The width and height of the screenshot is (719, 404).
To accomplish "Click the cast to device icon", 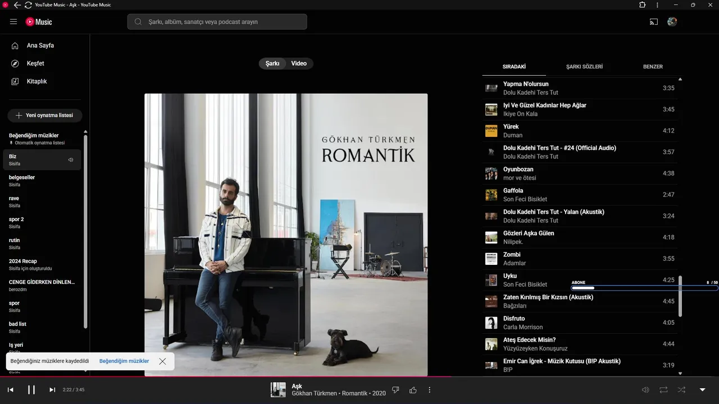I will (654, 22).
